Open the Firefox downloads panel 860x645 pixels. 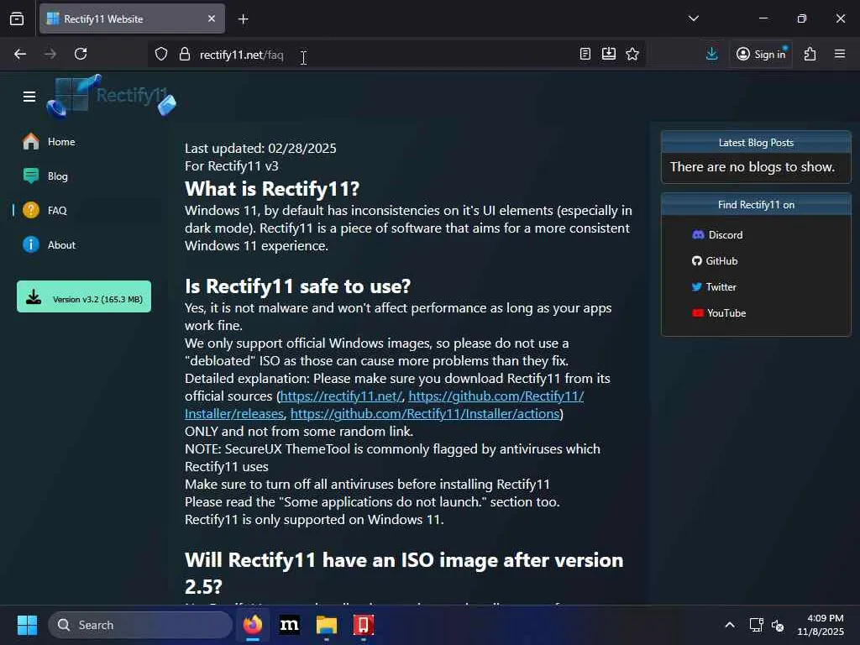point(712,54)
